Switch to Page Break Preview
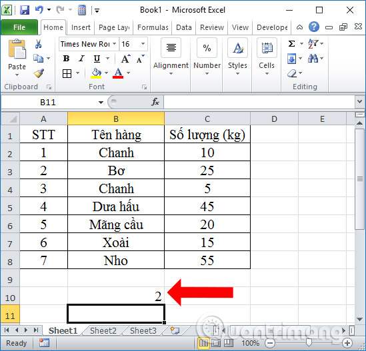This screenshot has width=366, height=351. [229, 343]
